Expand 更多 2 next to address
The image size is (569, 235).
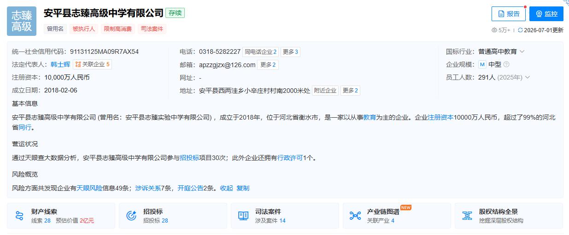(x=350, y=91)
